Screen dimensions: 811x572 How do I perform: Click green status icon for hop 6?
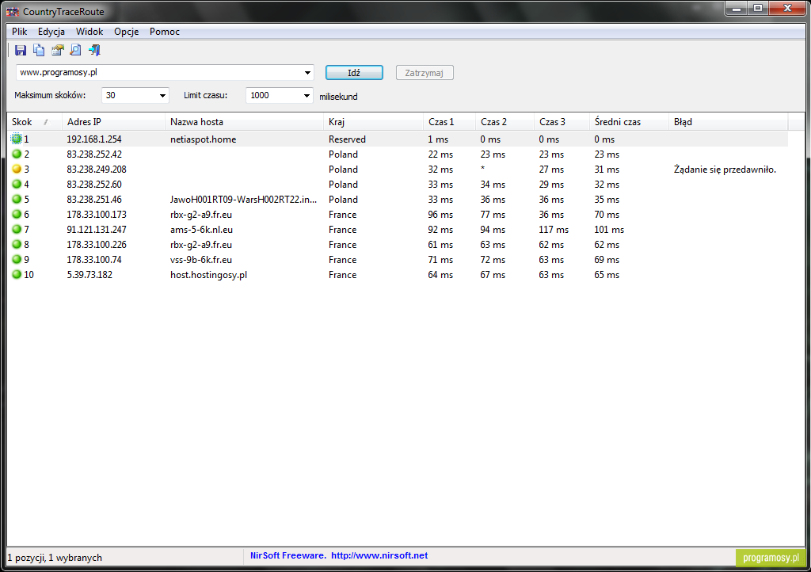pos(17,214)
